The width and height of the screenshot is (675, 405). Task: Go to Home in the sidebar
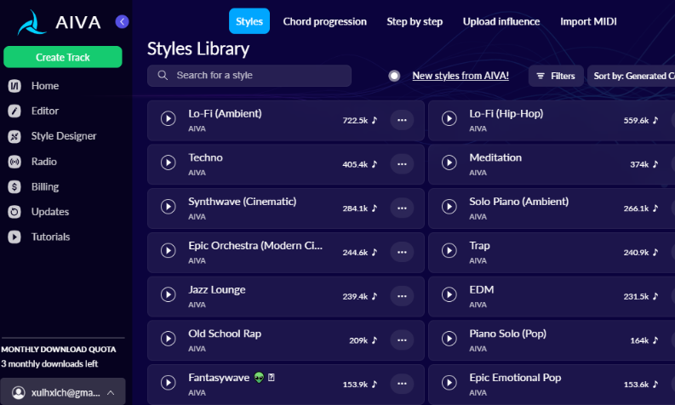pos(45,86)
